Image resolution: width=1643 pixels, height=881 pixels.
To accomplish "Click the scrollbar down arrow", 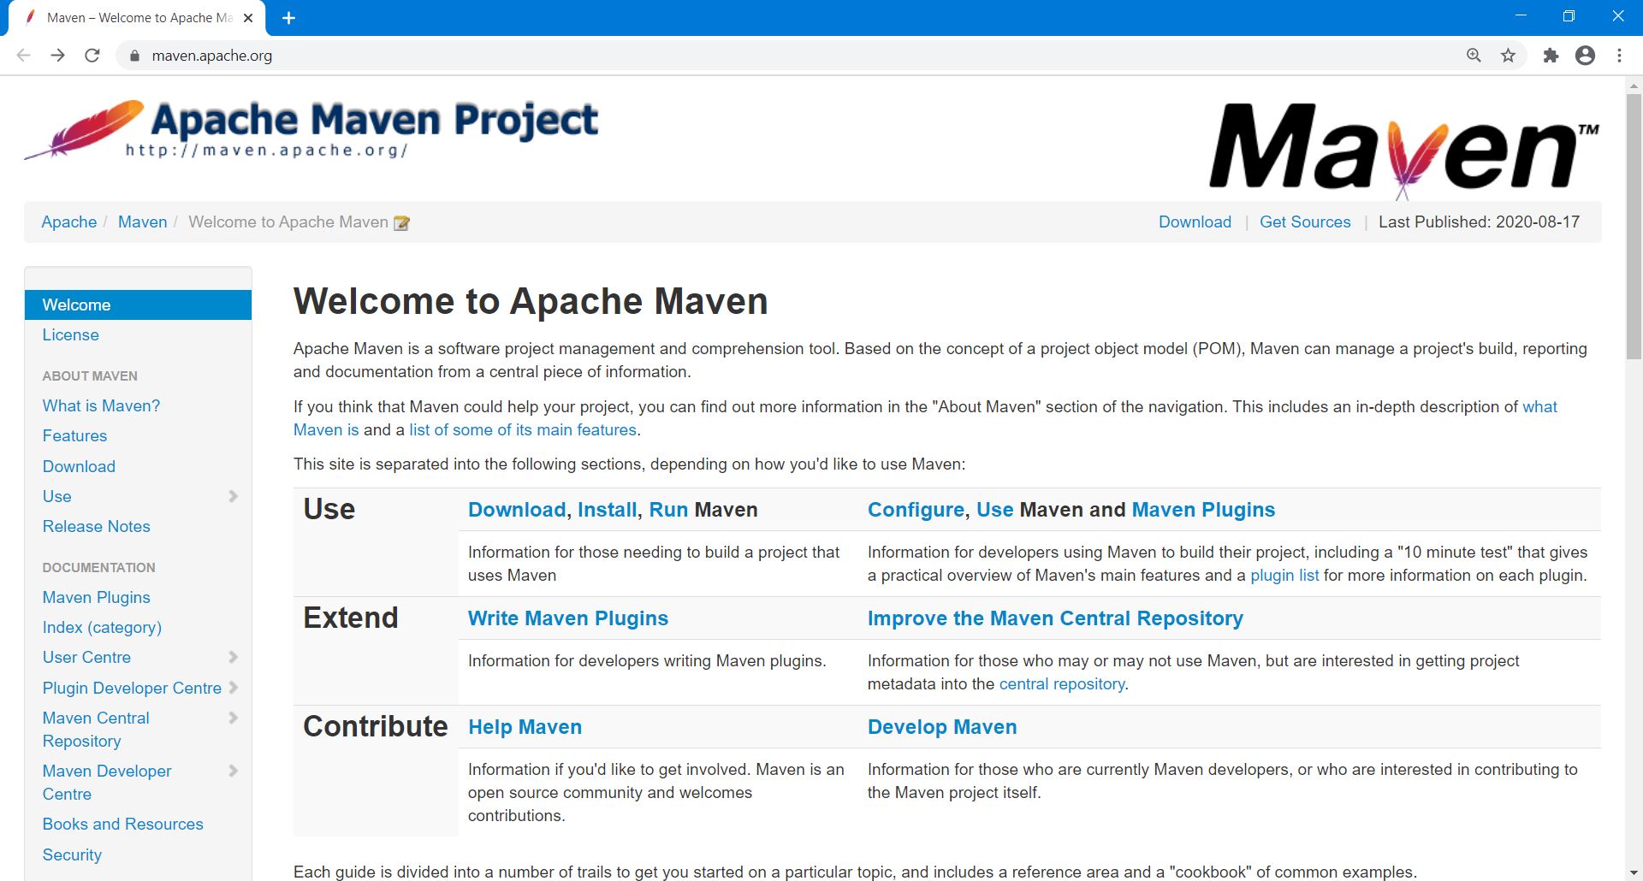I will [x=1634, y=873].
